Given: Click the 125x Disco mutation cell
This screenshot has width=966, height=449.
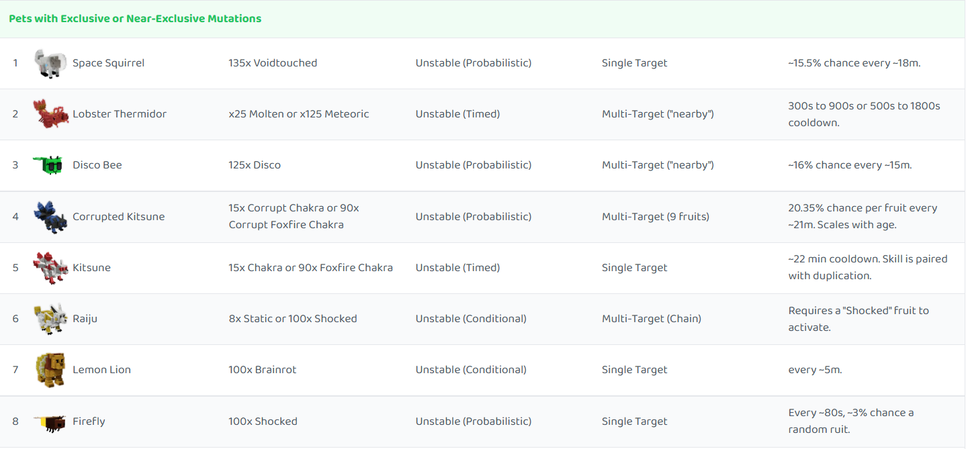Looking at the screenshot, I should (255, 165).
